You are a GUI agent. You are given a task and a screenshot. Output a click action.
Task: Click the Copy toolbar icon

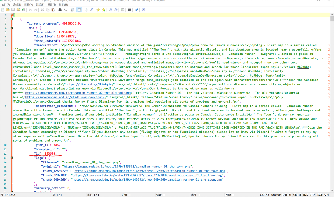(x=48, y=10)
